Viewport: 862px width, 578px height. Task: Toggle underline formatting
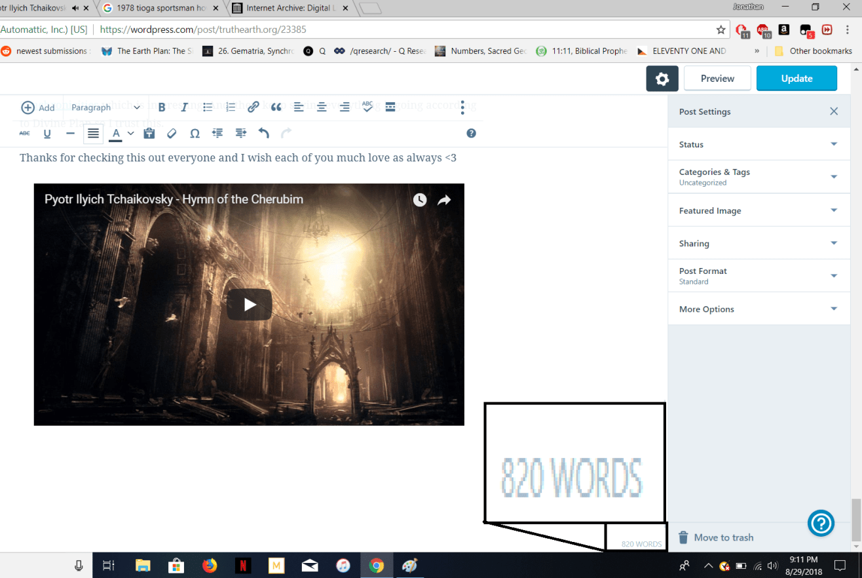coord(47,134)
